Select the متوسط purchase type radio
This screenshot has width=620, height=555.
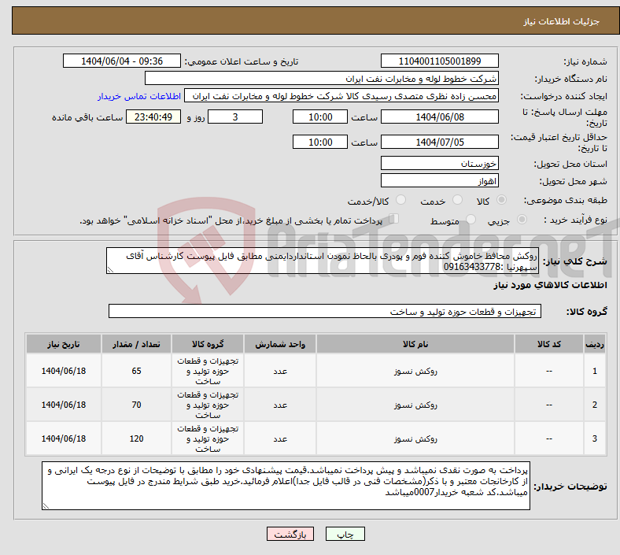[471, 220]
